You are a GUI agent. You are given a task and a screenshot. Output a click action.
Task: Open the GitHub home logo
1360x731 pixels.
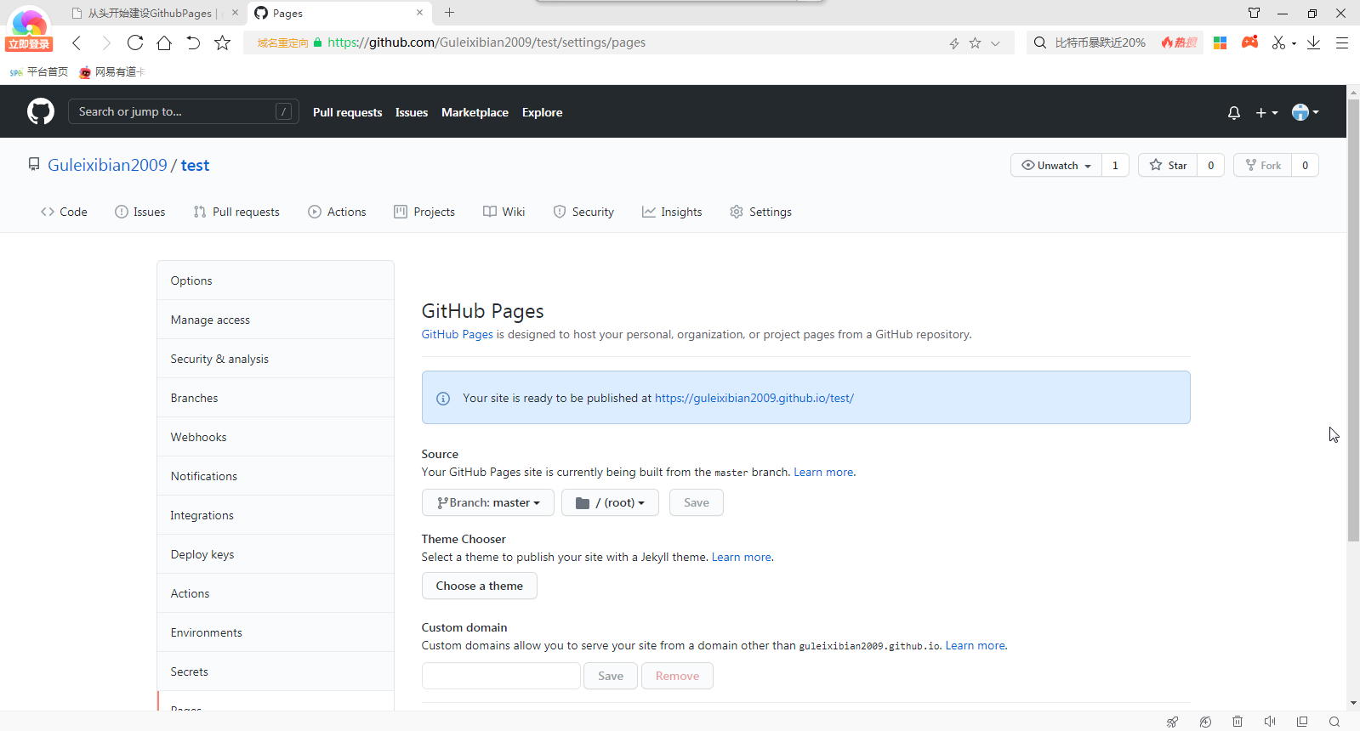tap(41, 111)
